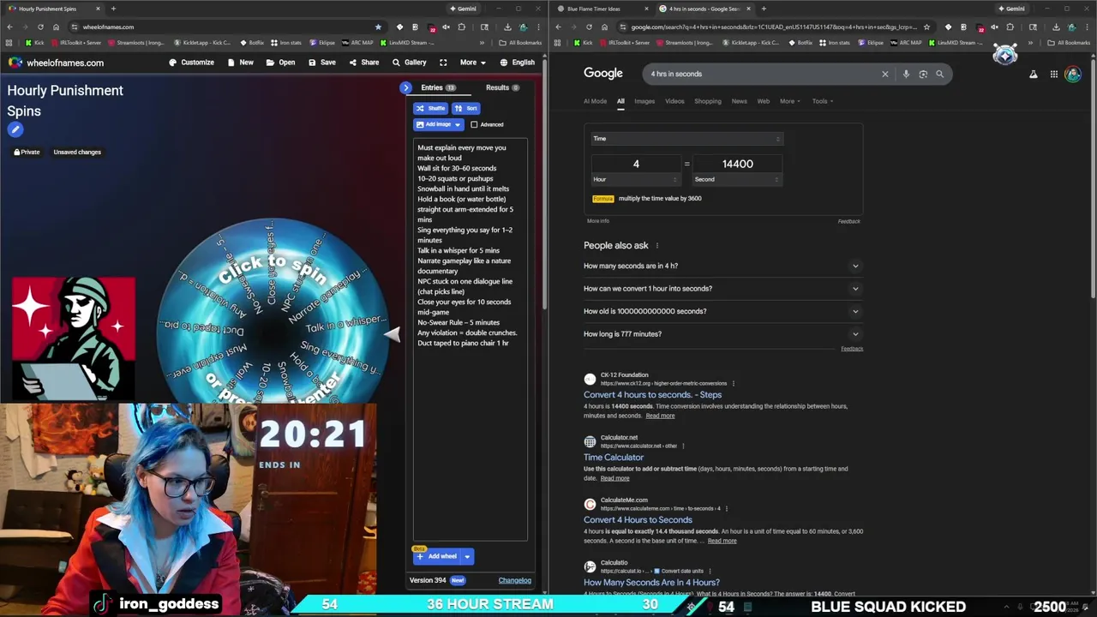Open 'Convert 4 Hours to Seconds' CalculateMe result
This screenshot has width=1097, height=617.
638,520
